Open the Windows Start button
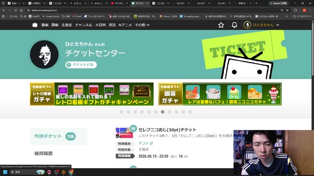The image size is (314, 176). (5, 172)
